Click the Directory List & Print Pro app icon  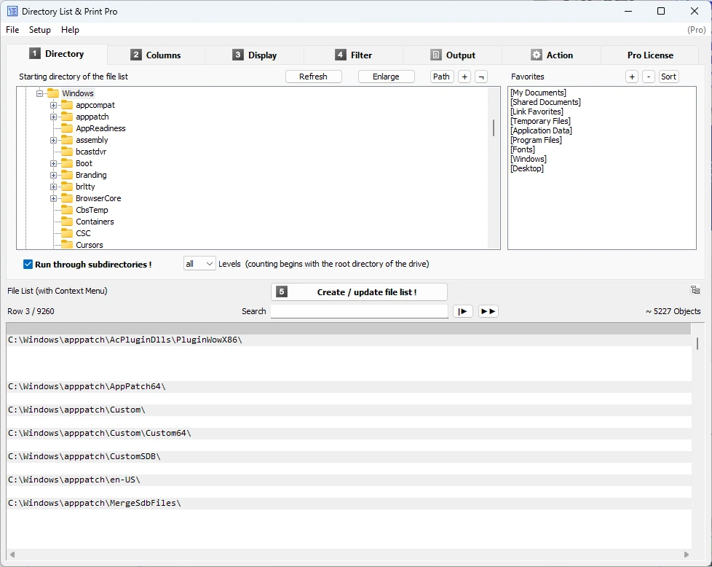(12, 12)
